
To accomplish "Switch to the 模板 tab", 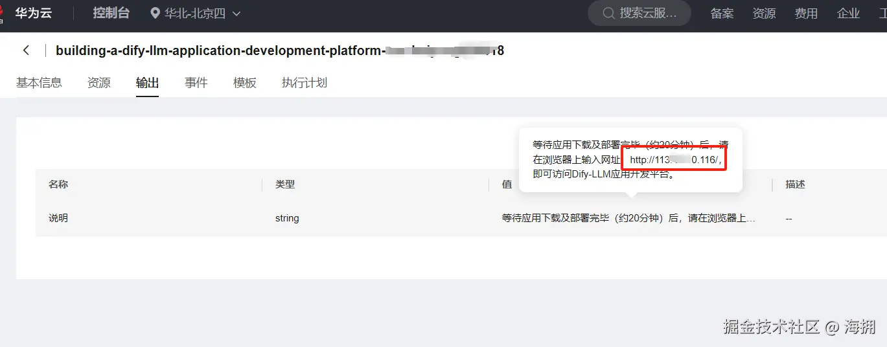I will click(245, 83).
